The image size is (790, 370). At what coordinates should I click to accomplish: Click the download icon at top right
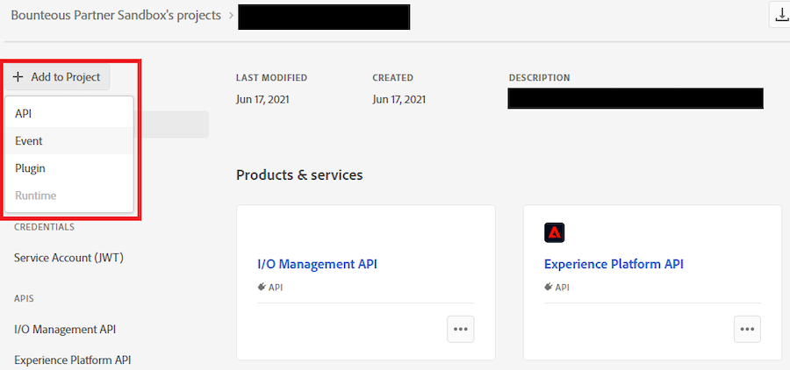coord(780,15)
